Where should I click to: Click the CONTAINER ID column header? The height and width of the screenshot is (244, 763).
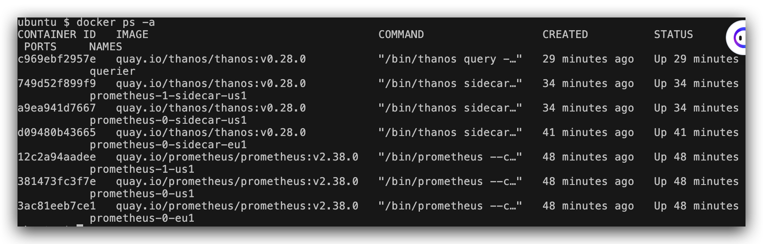(56, 35)
